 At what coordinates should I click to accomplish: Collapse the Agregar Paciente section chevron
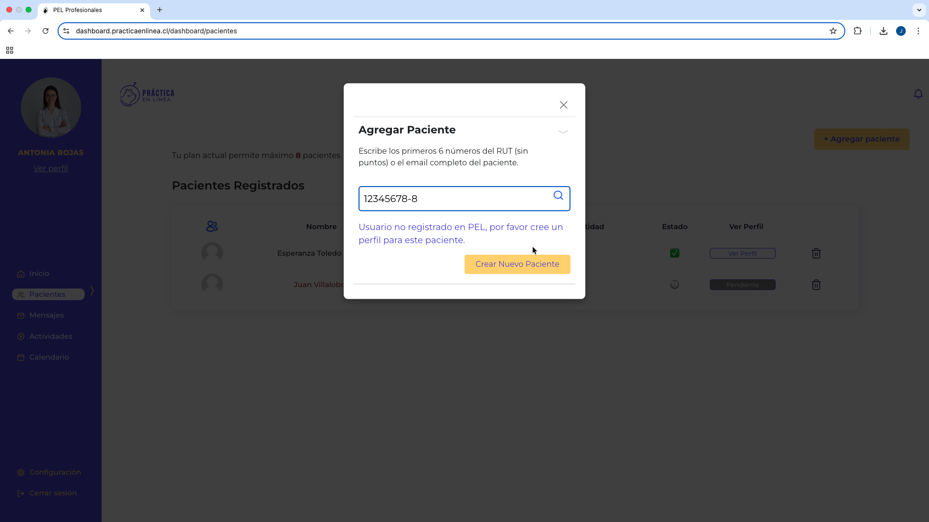click(563, 131)
